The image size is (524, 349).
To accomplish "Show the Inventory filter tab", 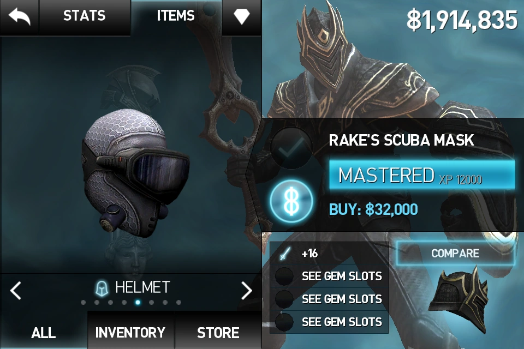I will pos(130,332).
